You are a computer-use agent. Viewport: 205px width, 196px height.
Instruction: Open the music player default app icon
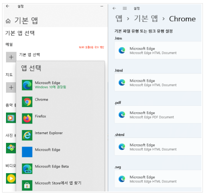click(x=11, y=118)
